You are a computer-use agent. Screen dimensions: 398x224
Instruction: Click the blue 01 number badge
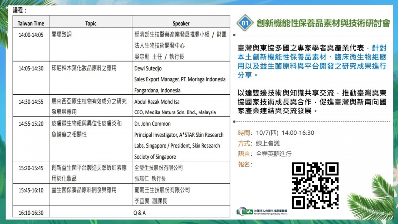[x=245, y=23]
